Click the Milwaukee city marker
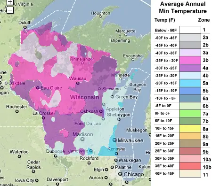 pos(114,140)
